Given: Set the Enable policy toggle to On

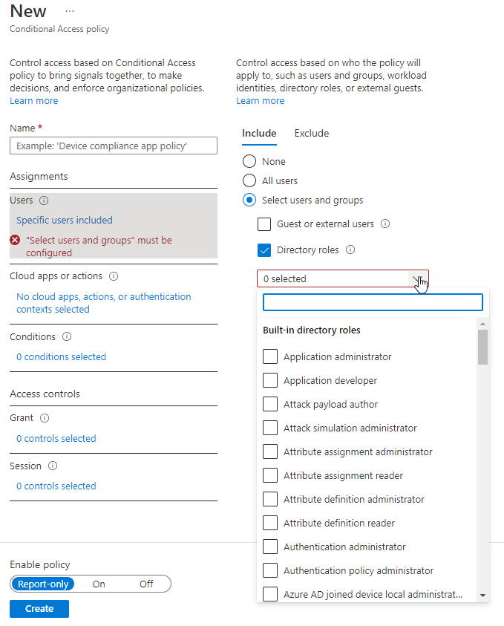Looking at the screenshot, I should coord(99,584).
